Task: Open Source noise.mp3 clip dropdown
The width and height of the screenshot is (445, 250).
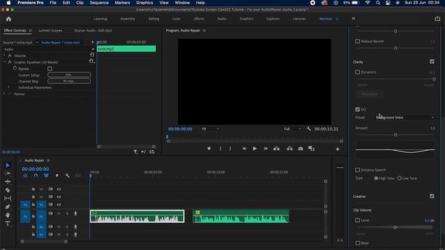Action: 37,42
